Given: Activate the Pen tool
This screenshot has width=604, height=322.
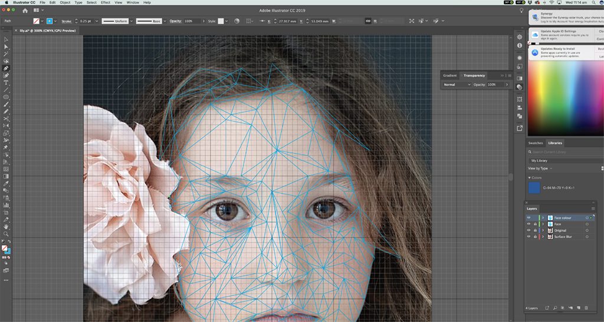Looking at the screenshot, I should pos(6,68).
